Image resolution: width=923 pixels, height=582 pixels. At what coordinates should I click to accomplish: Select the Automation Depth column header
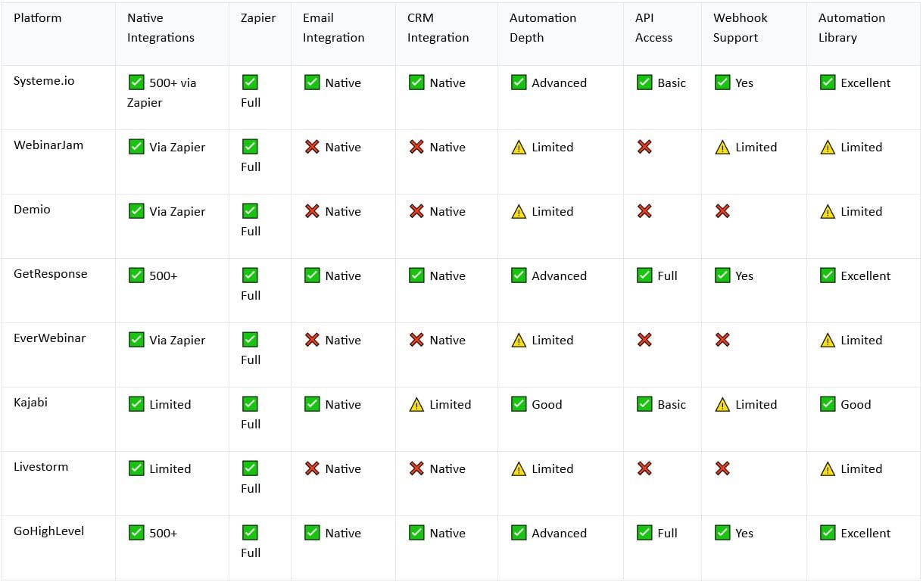click(543, 28)
